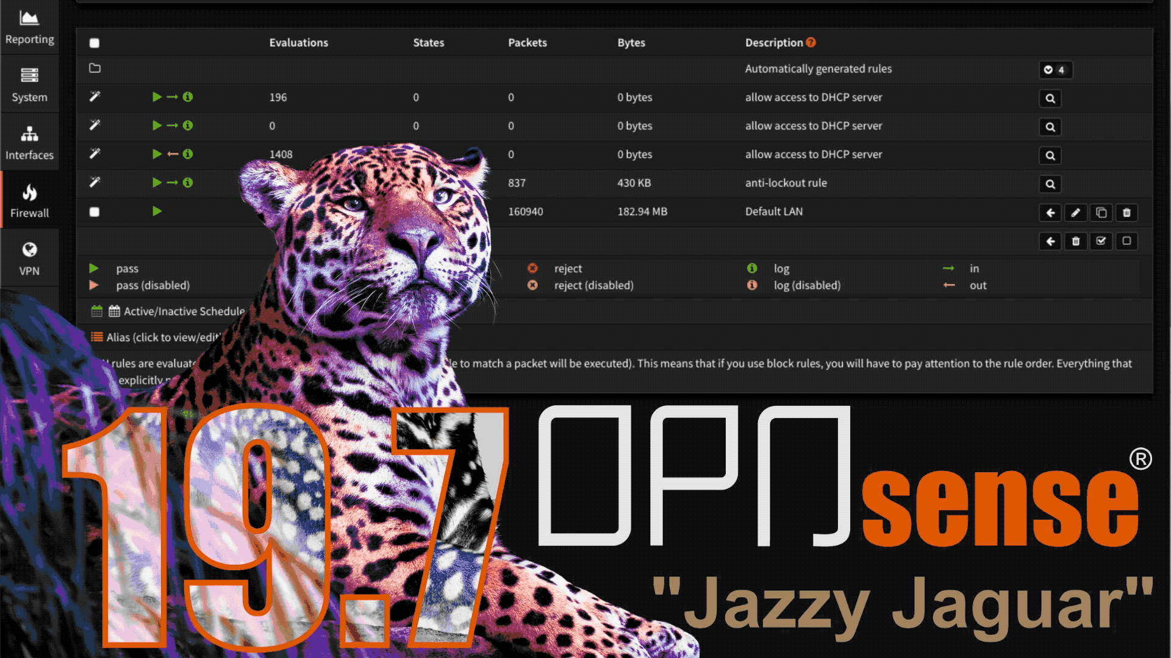Click the Description help question icon
The width and height of the screenshot is (1171, 658).
pyautogui.click(x=811, y=42)
